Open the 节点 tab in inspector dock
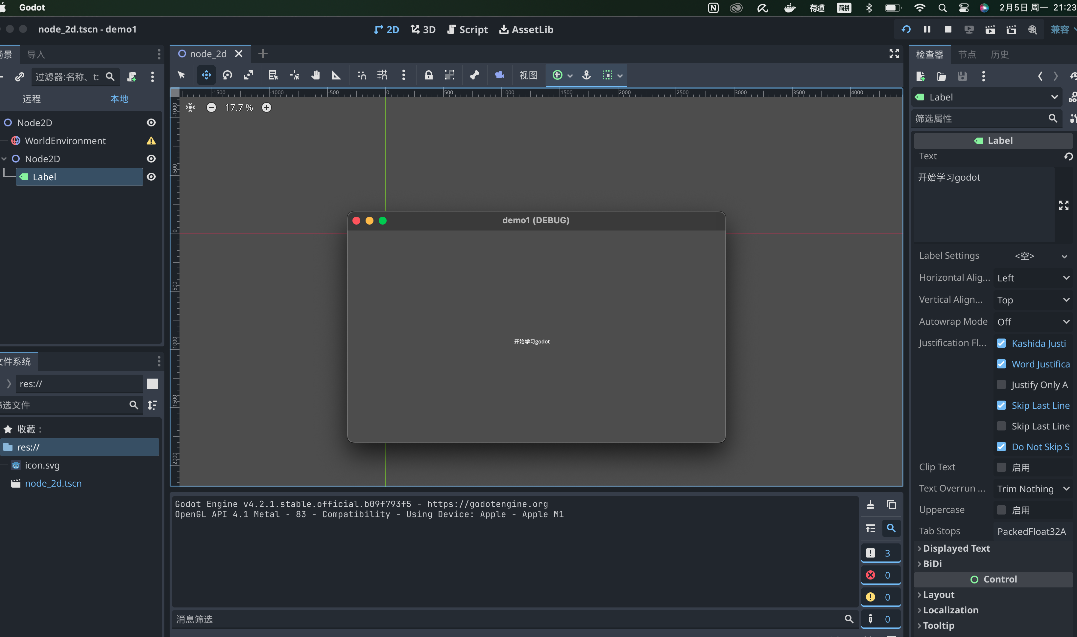 [967, 55]
